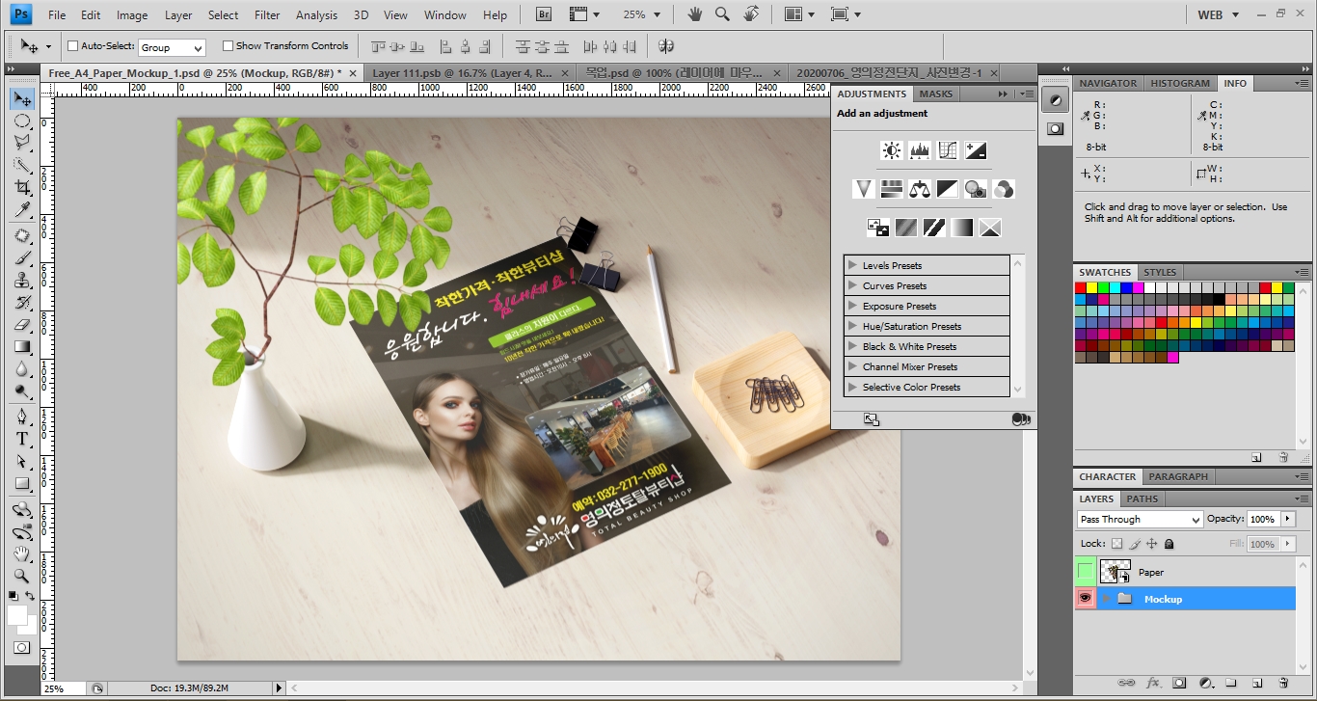Open the Auto-Select Group dropdown
The image size is (1317, 701).
click(173, 47)
